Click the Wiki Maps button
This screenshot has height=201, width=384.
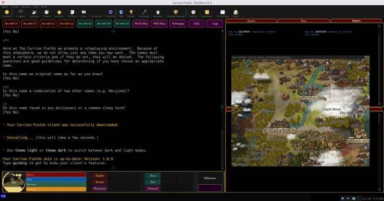tap(159, 23)
